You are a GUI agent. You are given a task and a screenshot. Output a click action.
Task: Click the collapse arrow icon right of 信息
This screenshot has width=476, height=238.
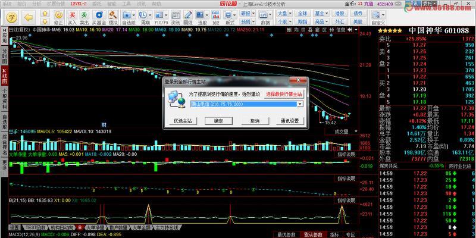tap(350, 29)
